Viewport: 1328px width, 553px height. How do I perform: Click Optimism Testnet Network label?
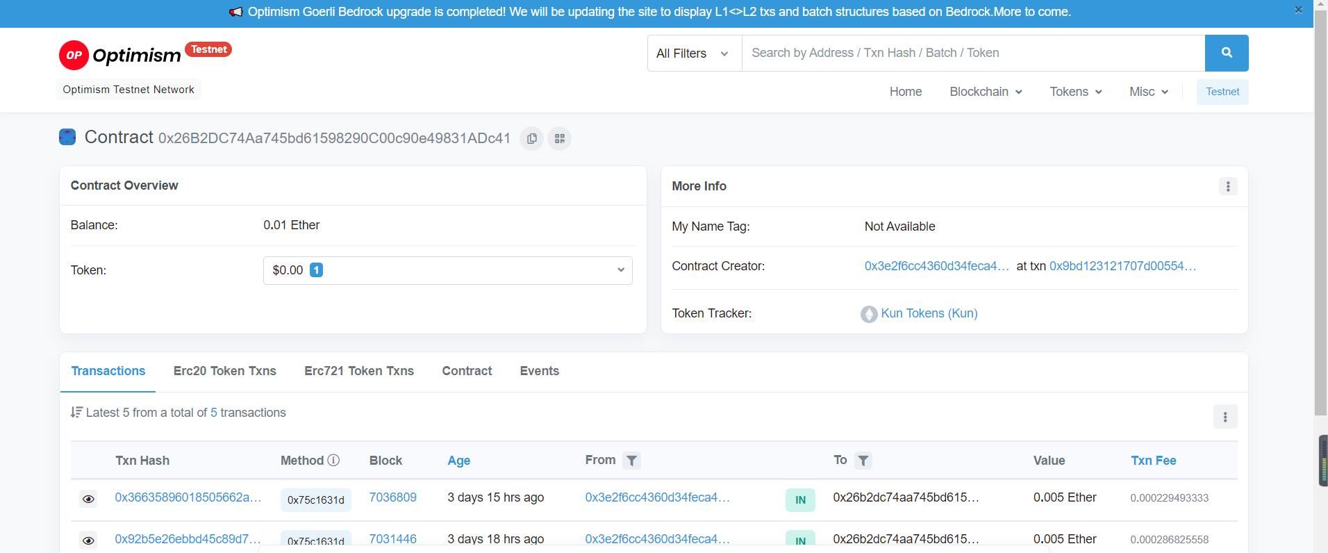(x=128, y=90)
